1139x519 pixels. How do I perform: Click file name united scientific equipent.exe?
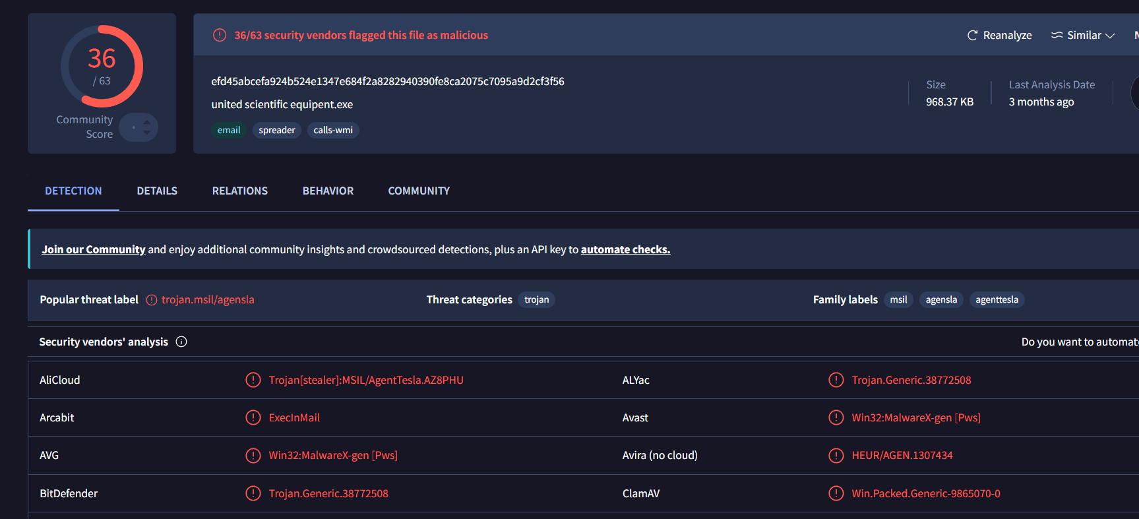click(x=282, y=104)
